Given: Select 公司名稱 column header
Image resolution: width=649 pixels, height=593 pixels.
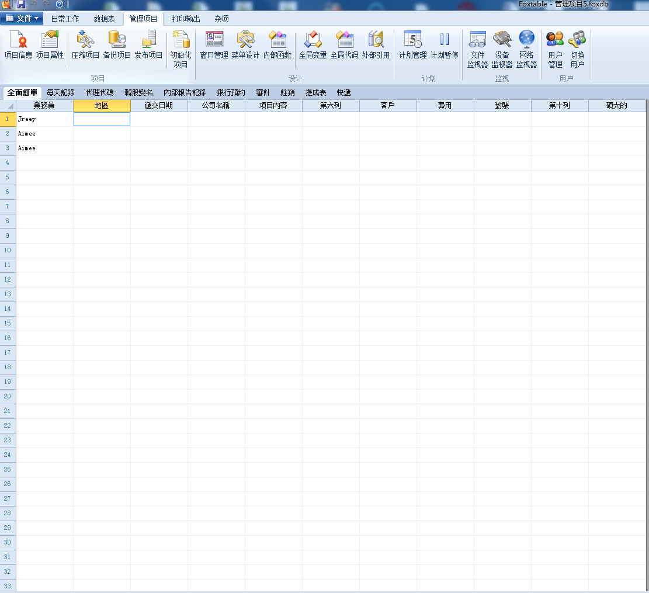Looking at the screenshot, I should tap(217, 106).
